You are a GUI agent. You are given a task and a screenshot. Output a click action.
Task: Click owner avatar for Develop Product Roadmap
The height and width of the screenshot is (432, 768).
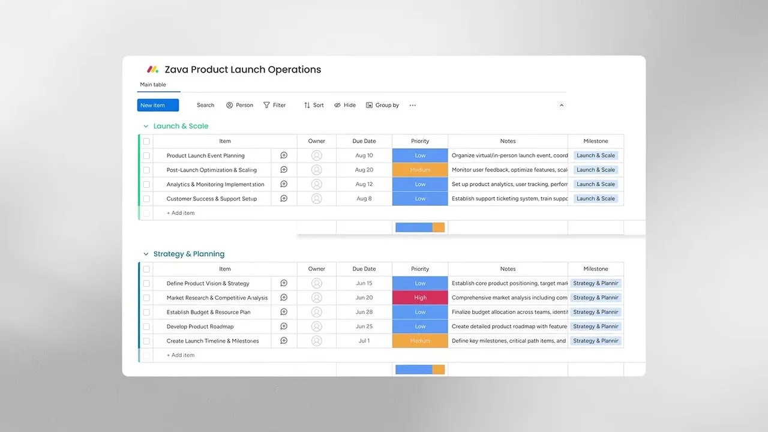point(317,326)
